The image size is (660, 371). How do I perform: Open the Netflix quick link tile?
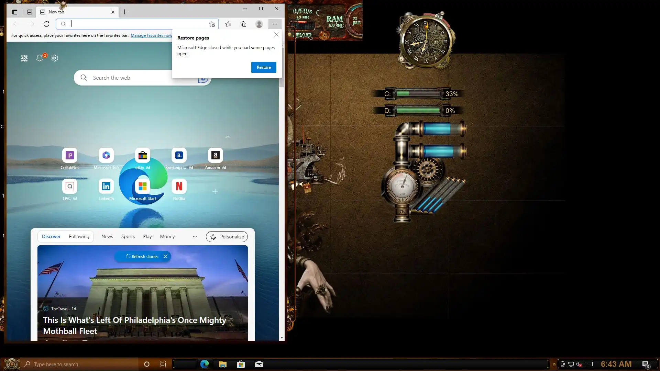coord(179,187)
